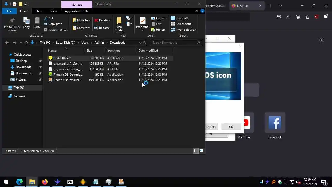Open the File menu
This screenshot has height=187, width=332.
[x=9, y=11]
